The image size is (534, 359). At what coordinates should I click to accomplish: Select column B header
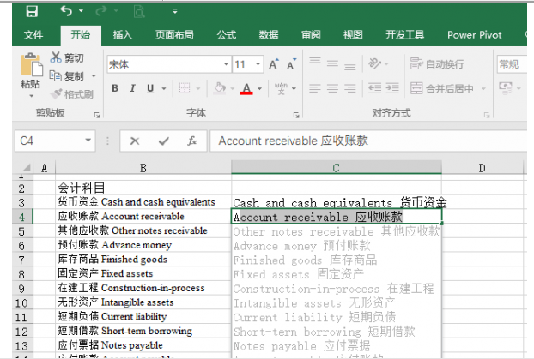143,168
